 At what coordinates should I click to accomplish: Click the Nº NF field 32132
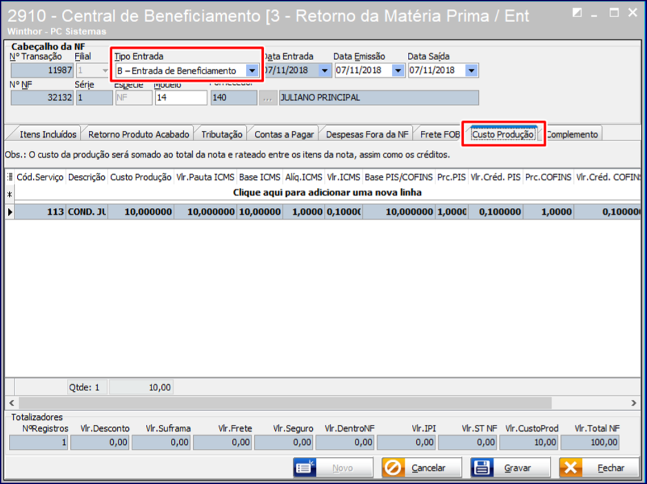click(42, 98)
